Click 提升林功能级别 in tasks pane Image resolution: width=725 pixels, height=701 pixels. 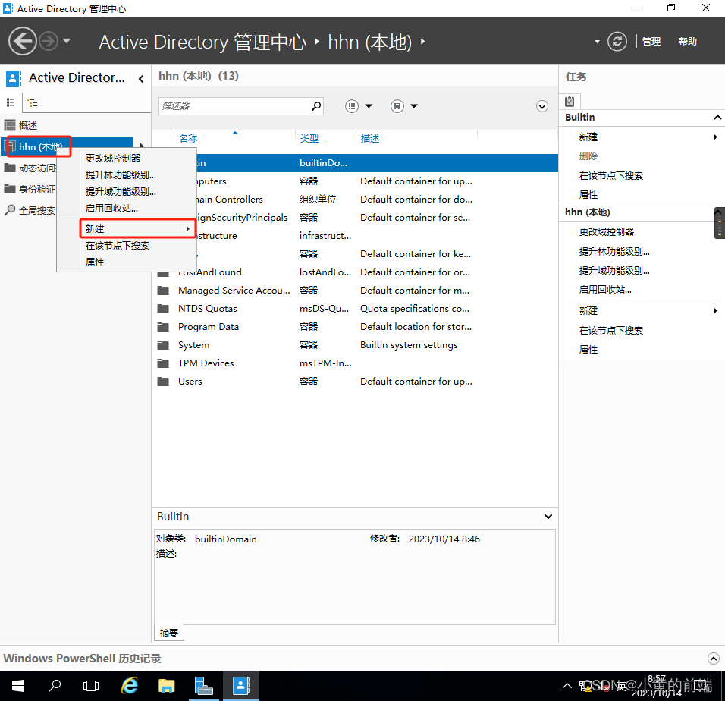tap(614, 252)
